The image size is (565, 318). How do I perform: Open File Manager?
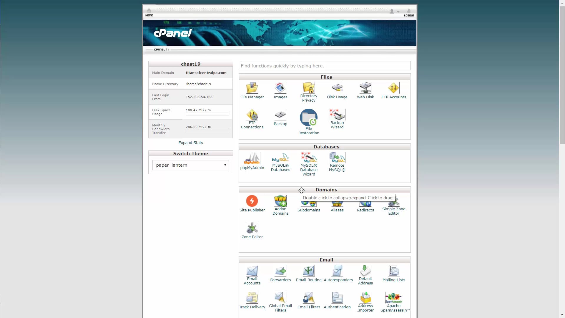click(252, 91)
